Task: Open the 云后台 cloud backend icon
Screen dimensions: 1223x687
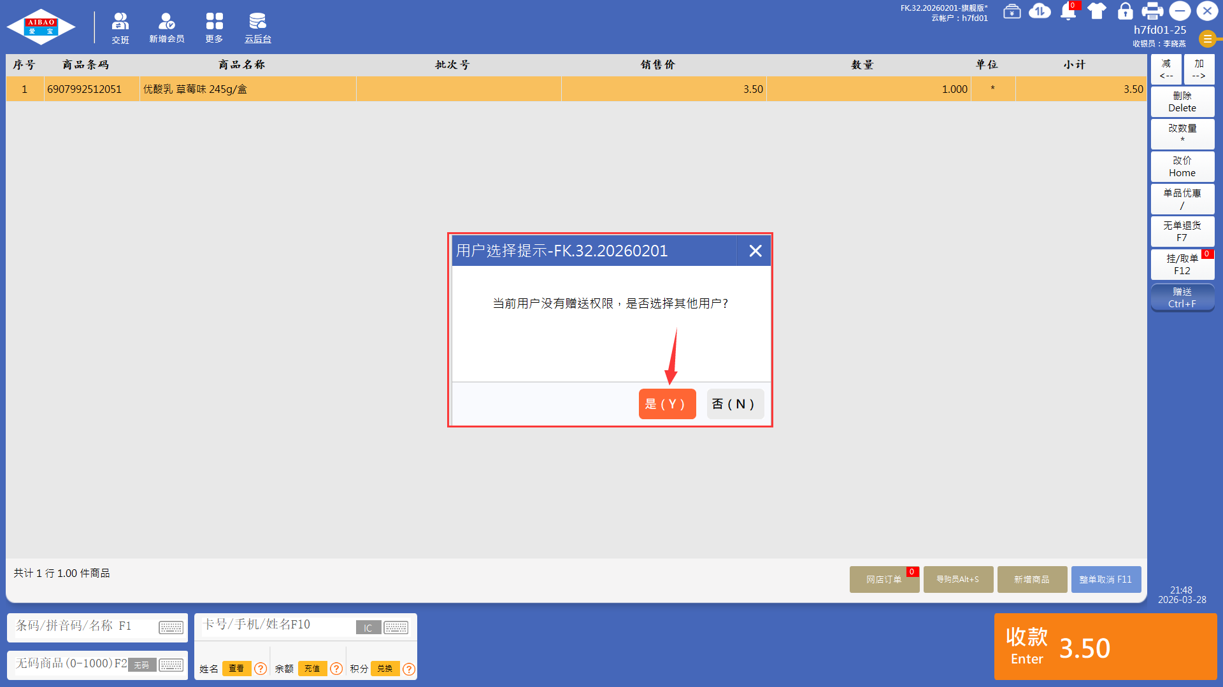Action: coord(257,28)
